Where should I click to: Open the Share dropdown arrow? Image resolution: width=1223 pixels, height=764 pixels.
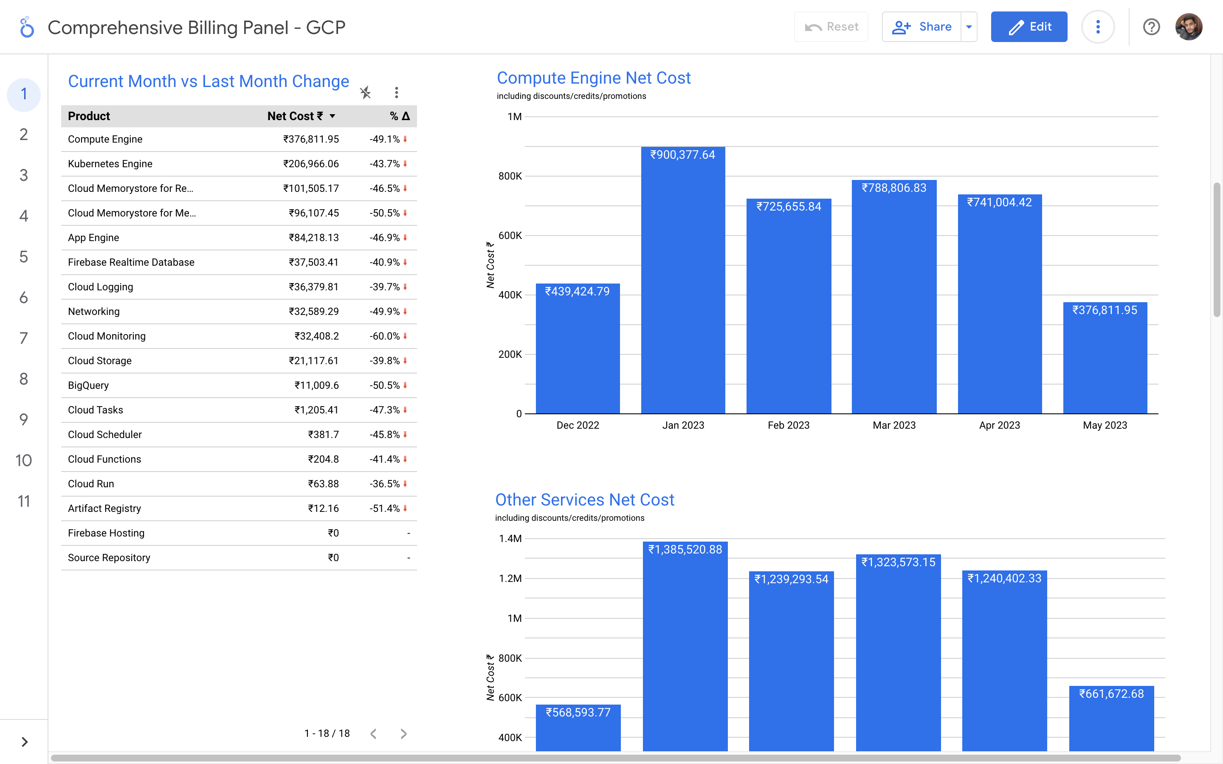click(x=969, y=27)
